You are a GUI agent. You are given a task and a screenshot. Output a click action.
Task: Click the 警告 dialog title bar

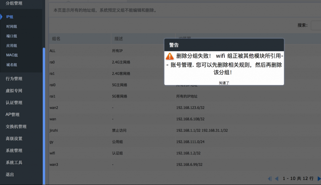[x=224, y=45]
